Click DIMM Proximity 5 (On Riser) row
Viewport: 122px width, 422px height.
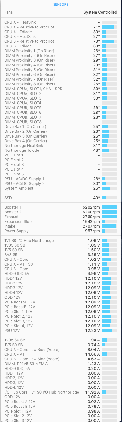point(61,70)
